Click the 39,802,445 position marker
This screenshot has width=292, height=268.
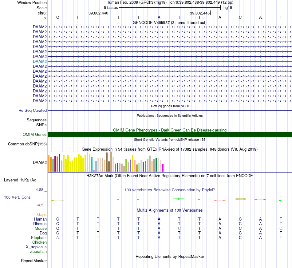[200, 13]
